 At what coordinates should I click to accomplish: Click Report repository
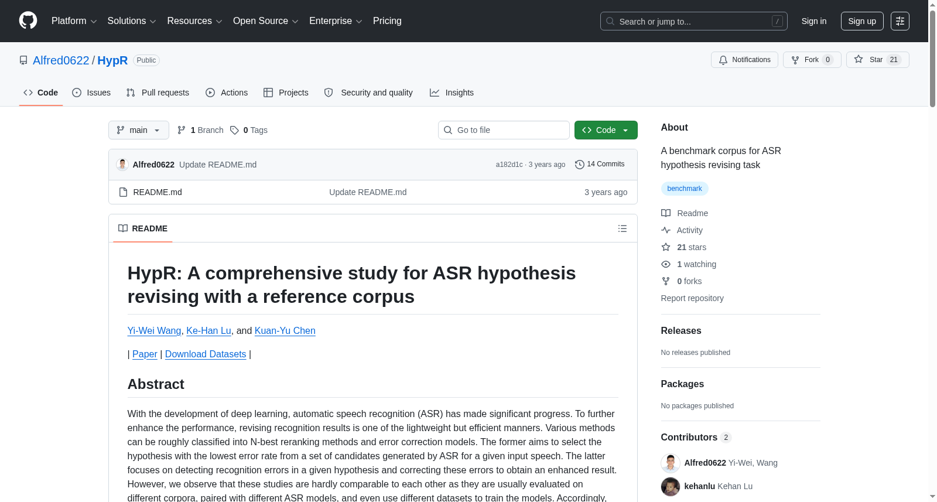pyautogui.click(x=692, y=298)
